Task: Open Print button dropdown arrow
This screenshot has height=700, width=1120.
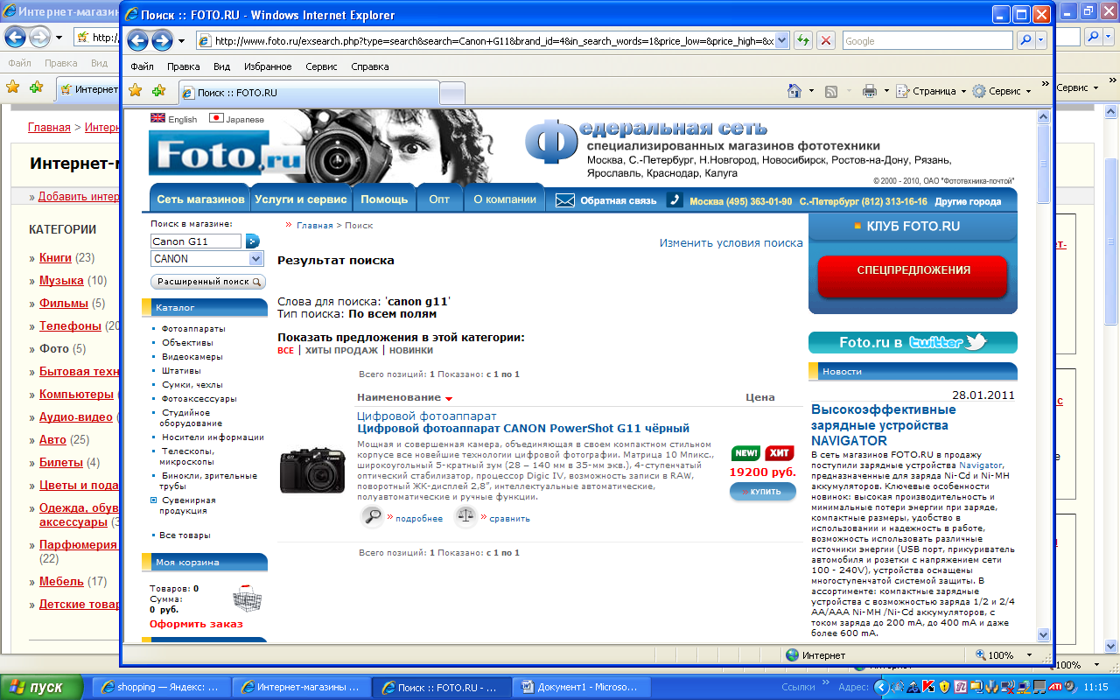Action: click(885, 91)
